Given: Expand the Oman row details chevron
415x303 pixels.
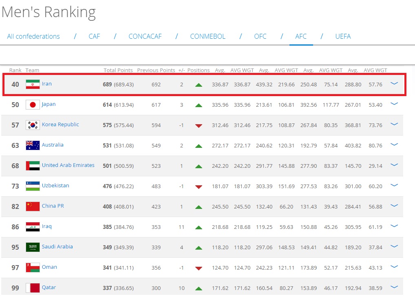Looking at the screenshot, I should [394, 267].
